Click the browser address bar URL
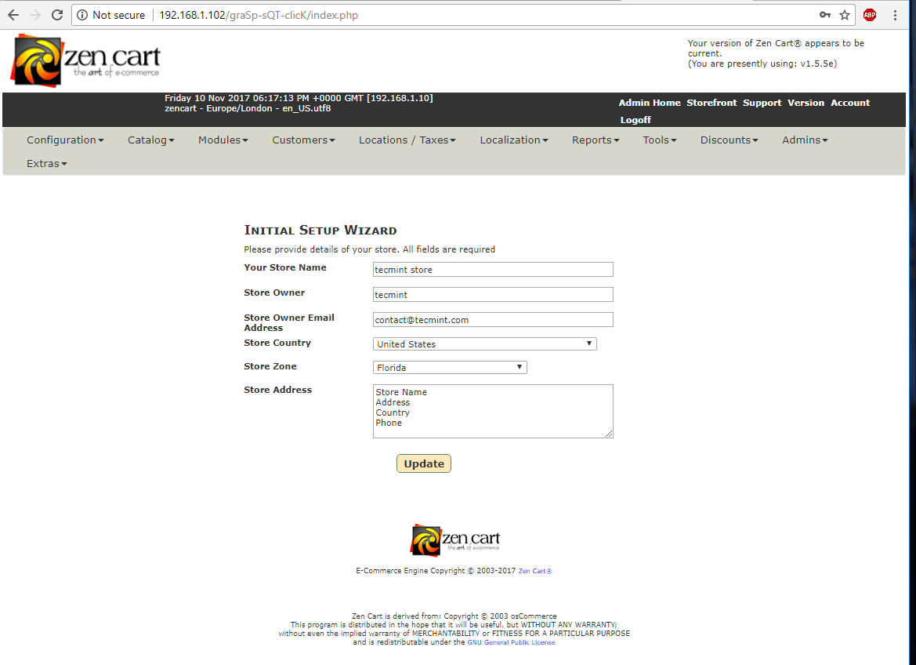This screenshot has width=916, height=665. (259, 15)
